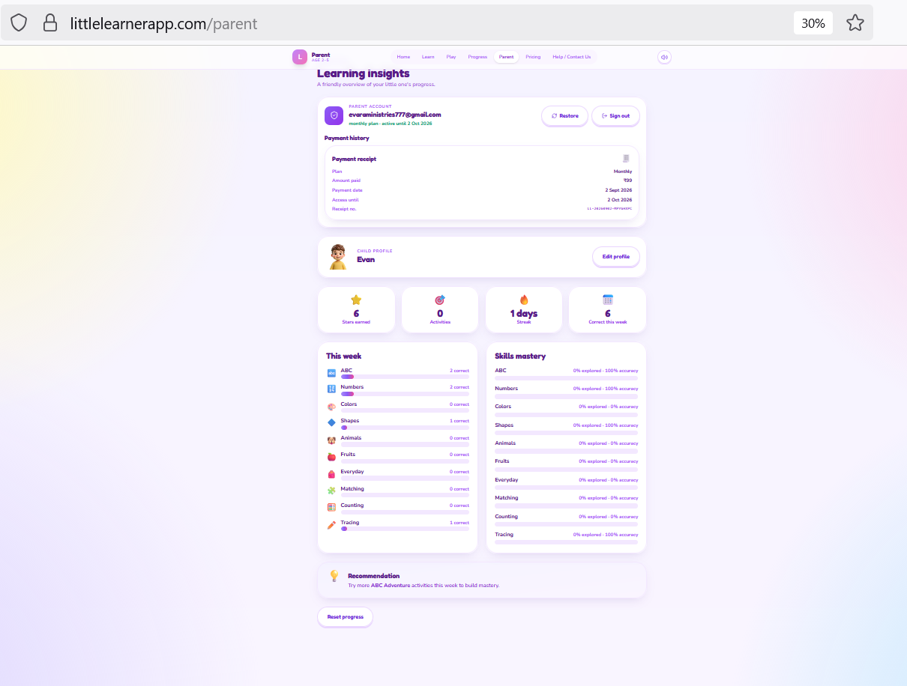Viewport: 907px width, 686px height.
Task: Click the target icon above Activities
Action: 440,300
